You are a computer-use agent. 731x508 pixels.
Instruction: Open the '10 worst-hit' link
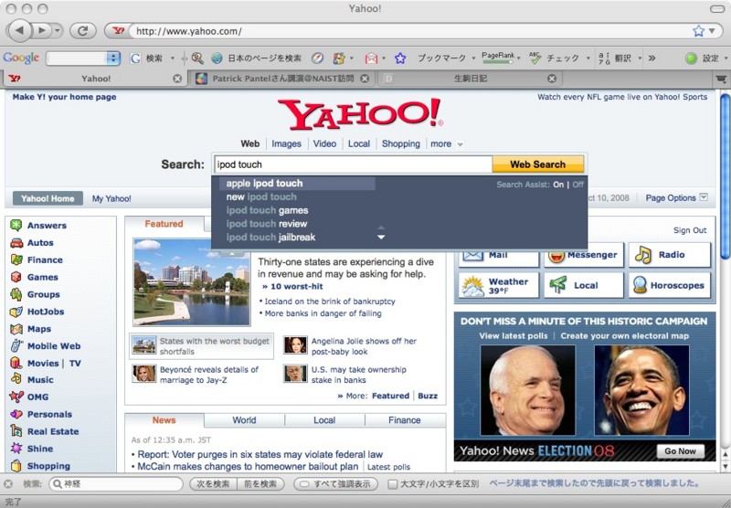pyautogui.click(x=296, y=287)
